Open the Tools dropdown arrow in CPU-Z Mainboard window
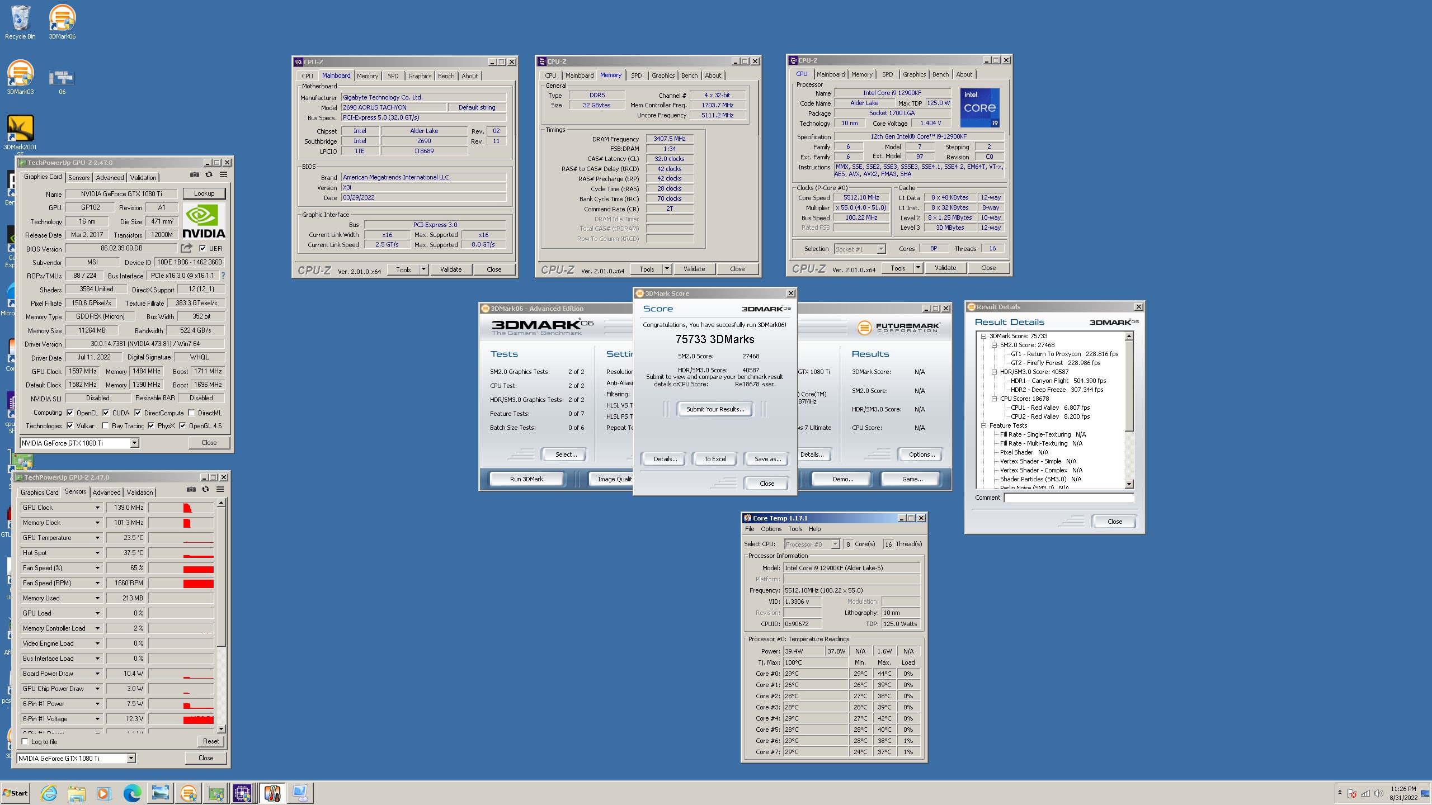This screenshot has width=1432, height=805. [423, 269]
